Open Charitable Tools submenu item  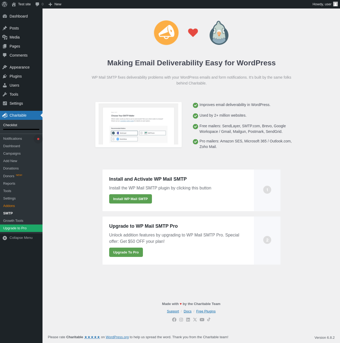7,191
